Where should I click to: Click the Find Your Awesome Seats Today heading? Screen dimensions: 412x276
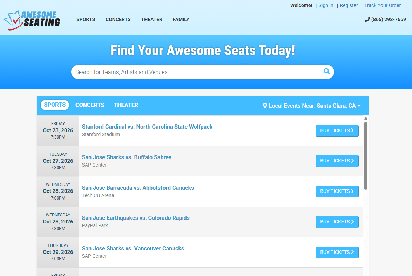203,51
